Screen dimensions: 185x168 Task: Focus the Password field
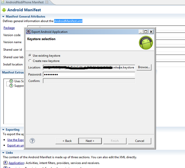click(x=89, y=74)
